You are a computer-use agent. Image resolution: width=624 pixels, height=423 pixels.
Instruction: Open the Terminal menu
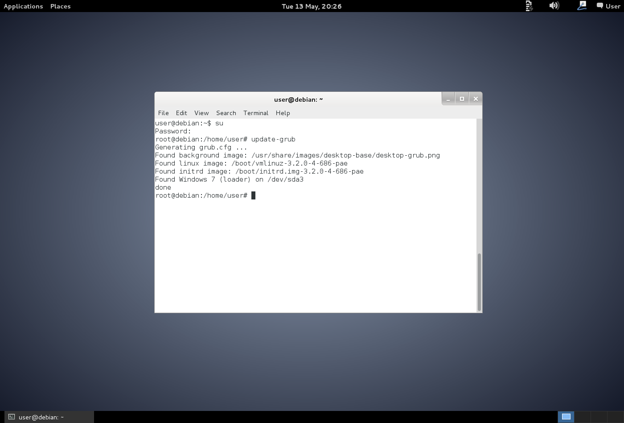[x=256, y=113]
